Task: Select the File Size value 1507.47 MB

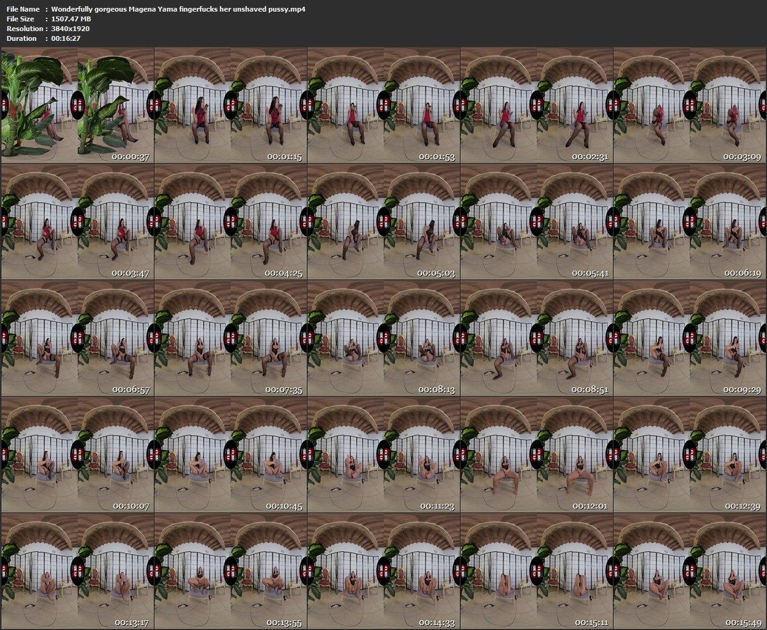Action: (x=71, y=19)
